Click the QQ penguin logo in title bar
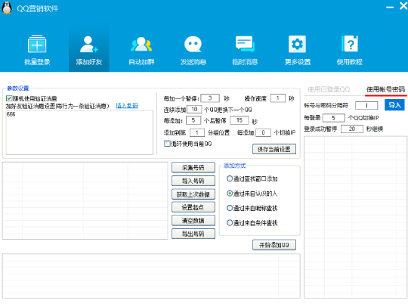 pyautogui.click(x=7, y=8)
